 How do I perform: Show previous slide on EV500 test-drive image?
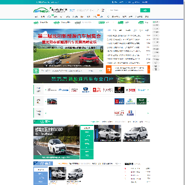35,142
